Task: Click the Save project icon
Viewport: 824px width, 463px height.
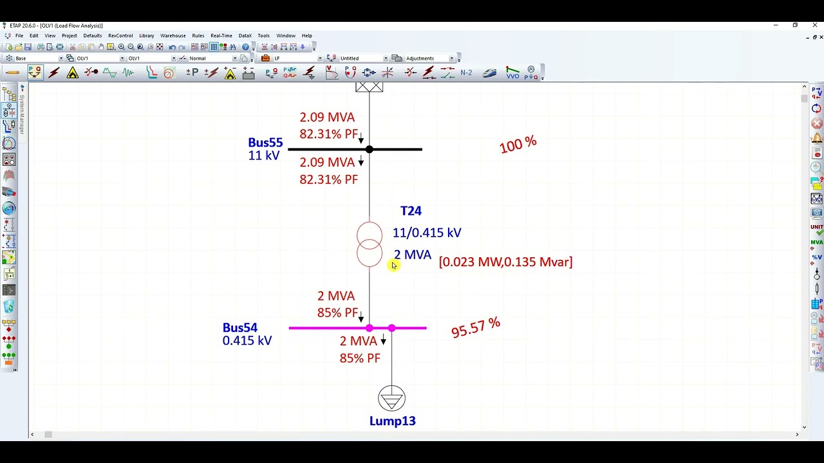Action: coord(28,47)
